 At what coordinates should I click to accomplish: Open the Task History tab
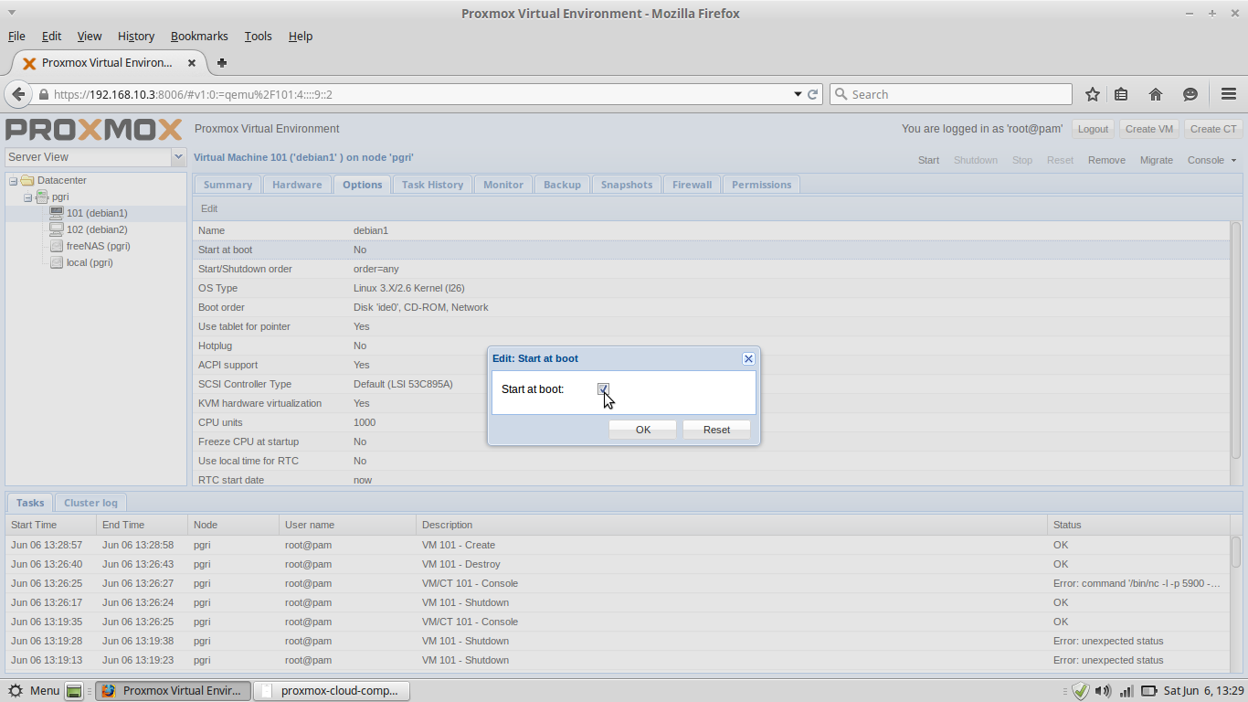(432, 185)
